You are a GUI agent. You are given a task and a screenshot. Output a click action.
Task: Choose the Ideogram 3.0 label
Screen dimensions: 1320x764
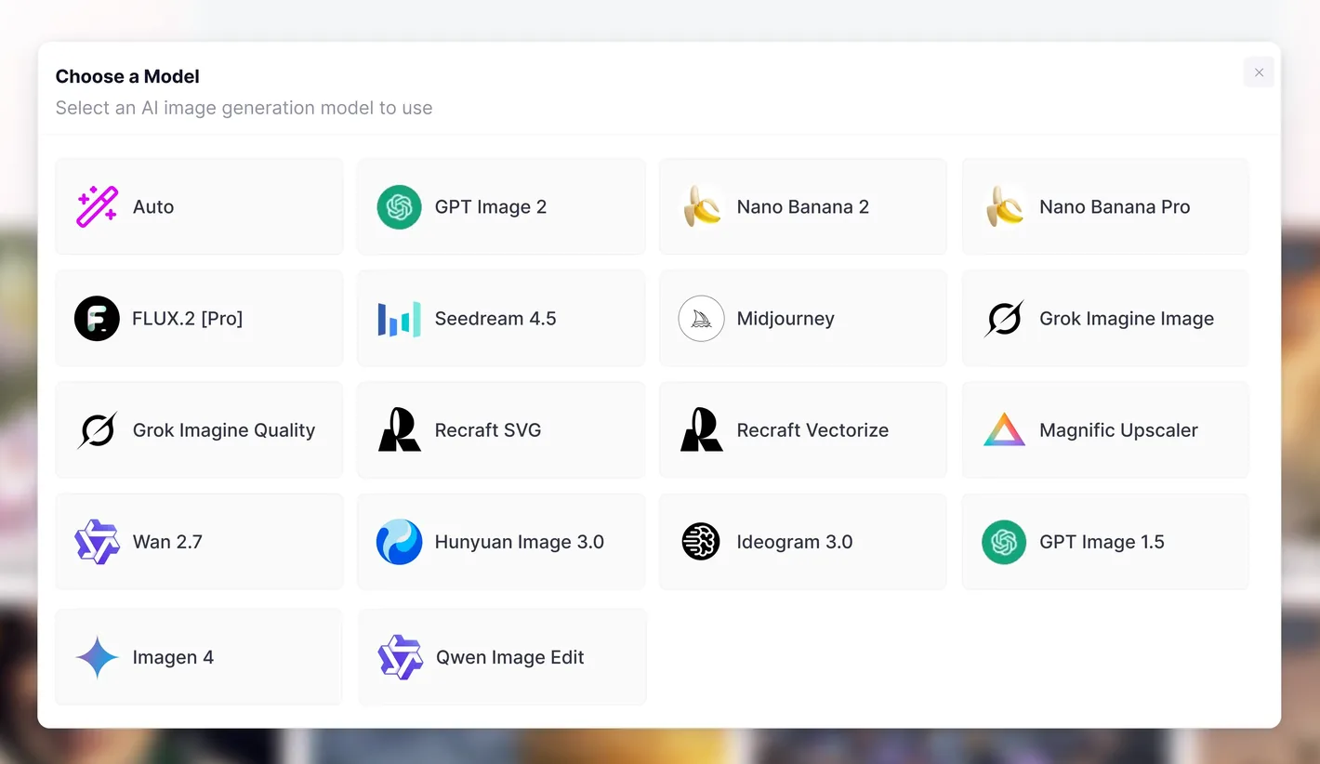pos(795,542)
